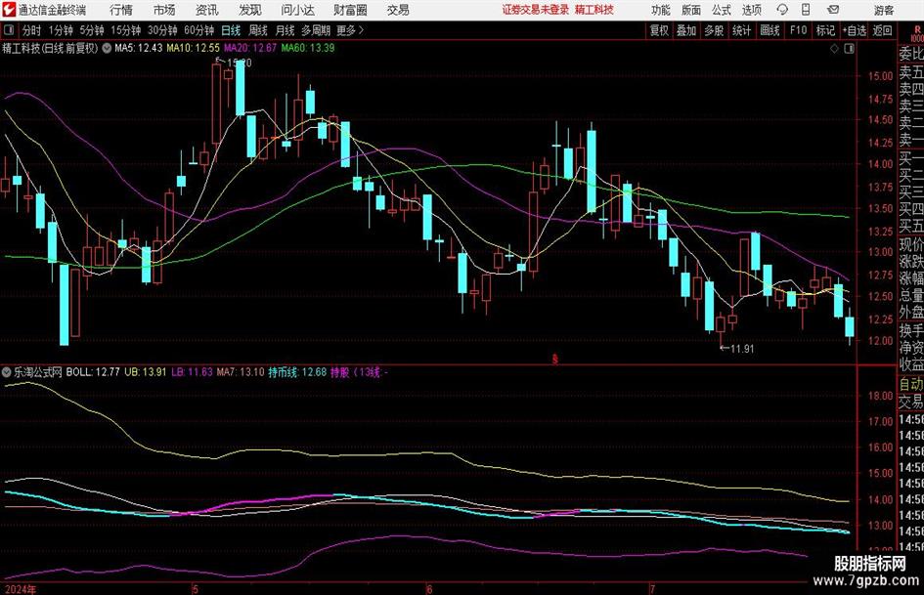Click the 11.91 low price label
The image size is (924, 595).
click(742, 349)
